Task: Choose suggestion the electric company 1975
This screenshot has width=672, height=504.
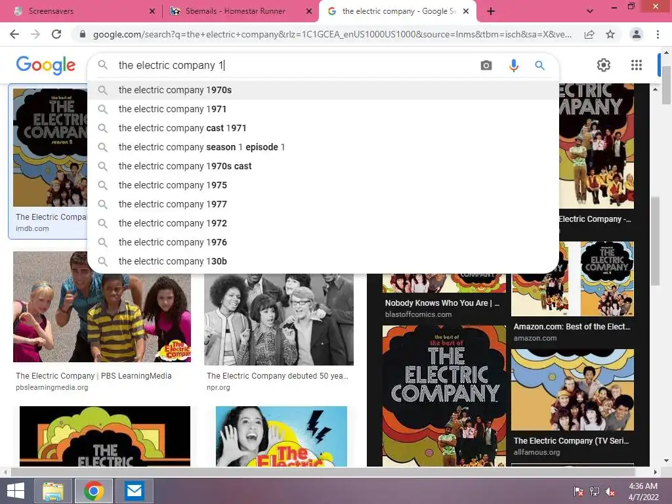Action: pos(323,185)
